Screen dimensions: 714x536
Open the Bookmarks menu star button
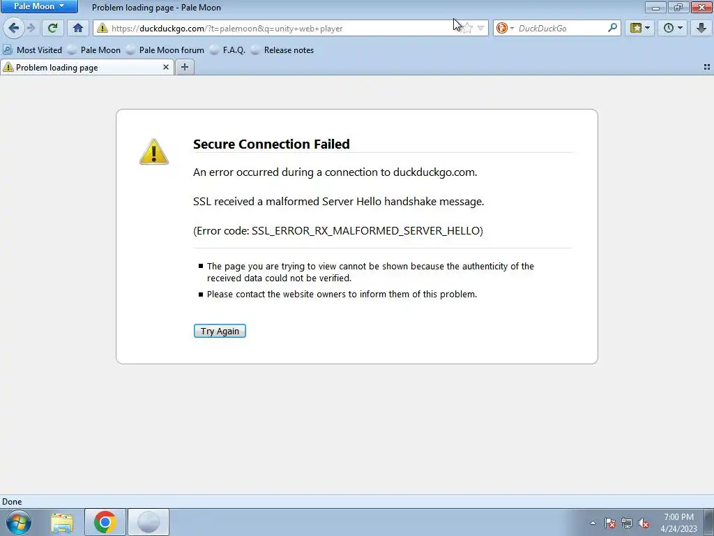pyautogui.click(x=636, y=28)
